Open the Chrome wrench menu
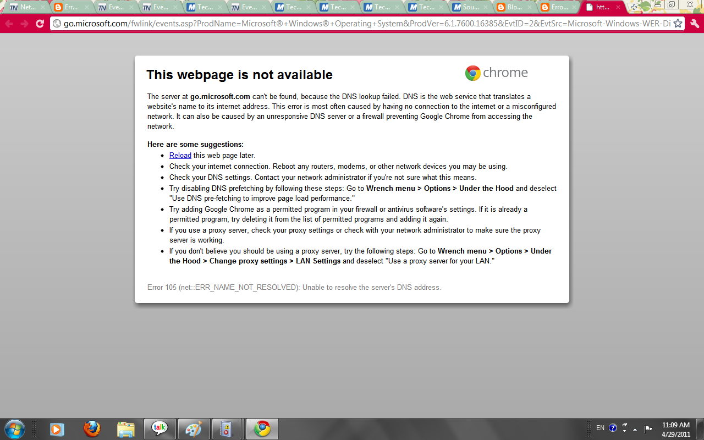This screenshot has width=704, height=440. 694,24
